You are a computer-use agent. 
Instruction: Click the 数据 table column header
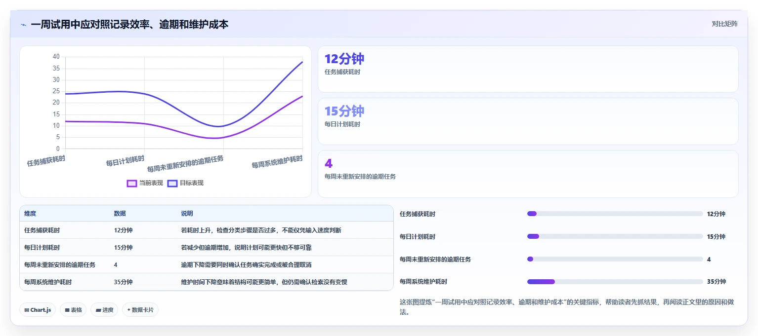120,214
